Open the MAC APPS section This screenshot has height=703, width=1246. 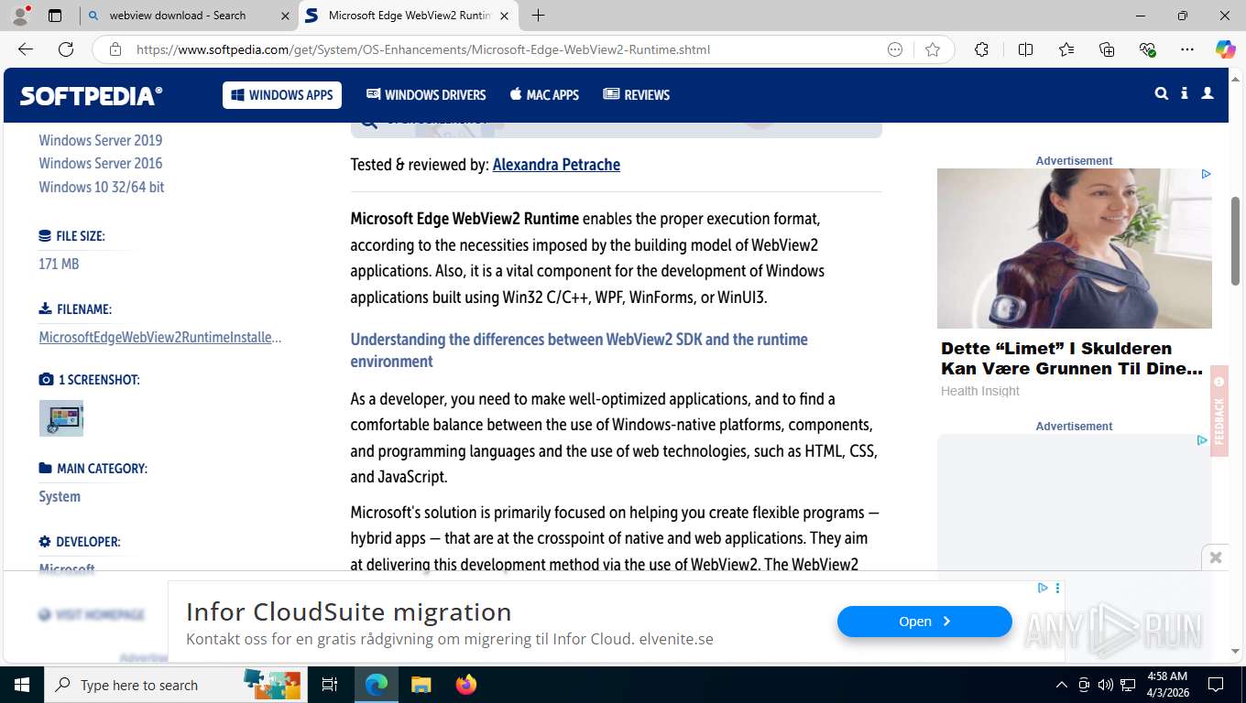coord(544,95)
